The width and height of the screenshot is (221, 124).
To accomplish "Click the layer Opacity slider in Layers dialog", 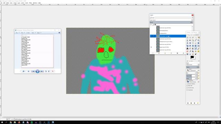I will coord(171,22).
